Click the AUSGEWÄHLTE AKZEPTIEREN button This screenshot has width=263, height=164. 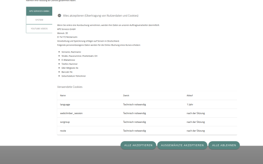point(182,145)
